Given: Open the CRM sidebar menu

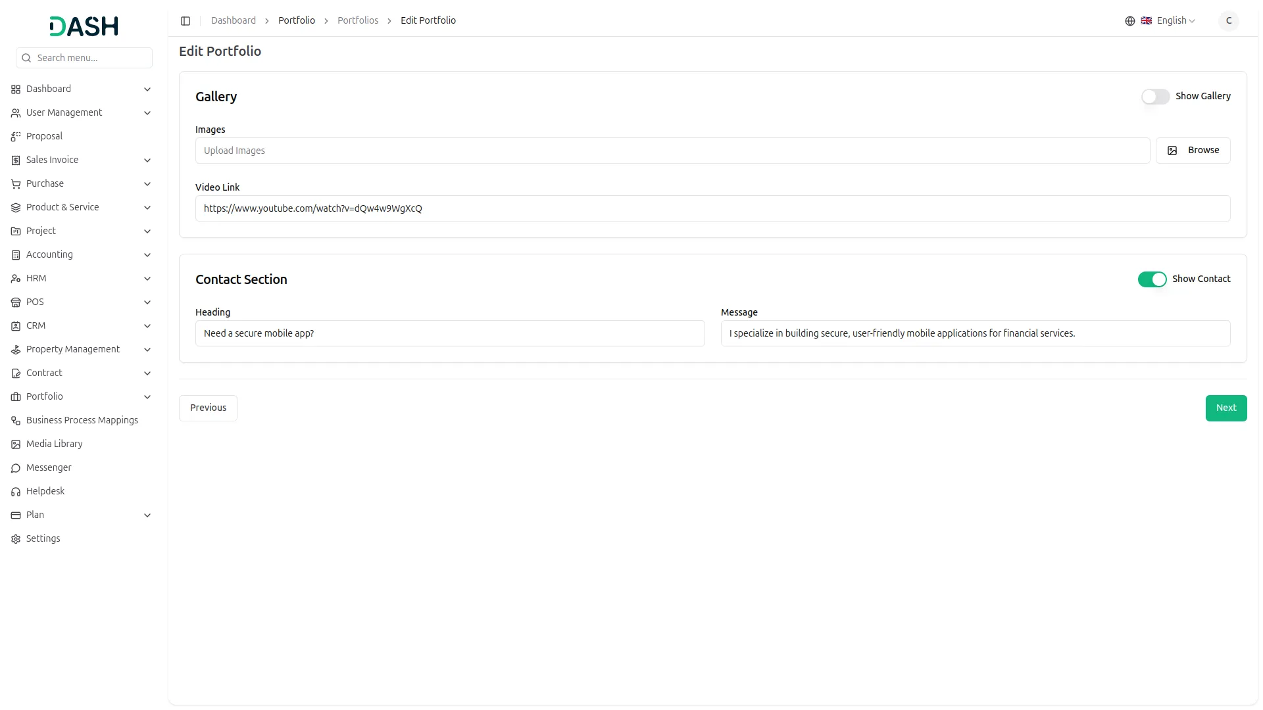Looking at the screenshot, I should pos(36,326).
